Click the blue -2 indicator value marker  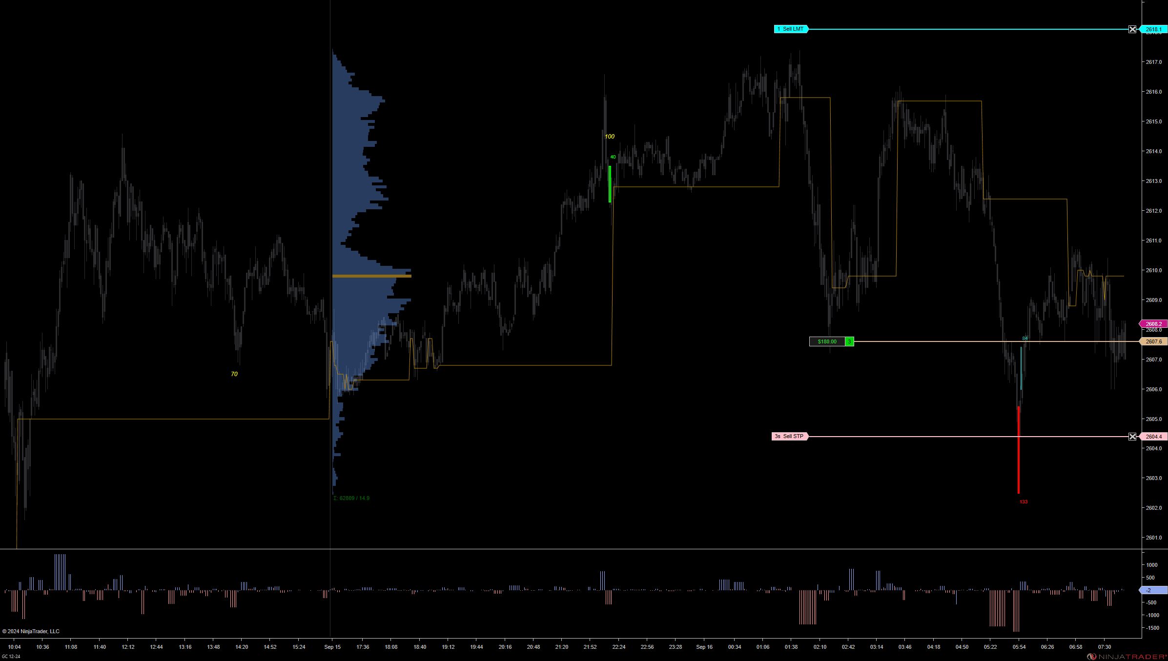(x=1154, y=590)
